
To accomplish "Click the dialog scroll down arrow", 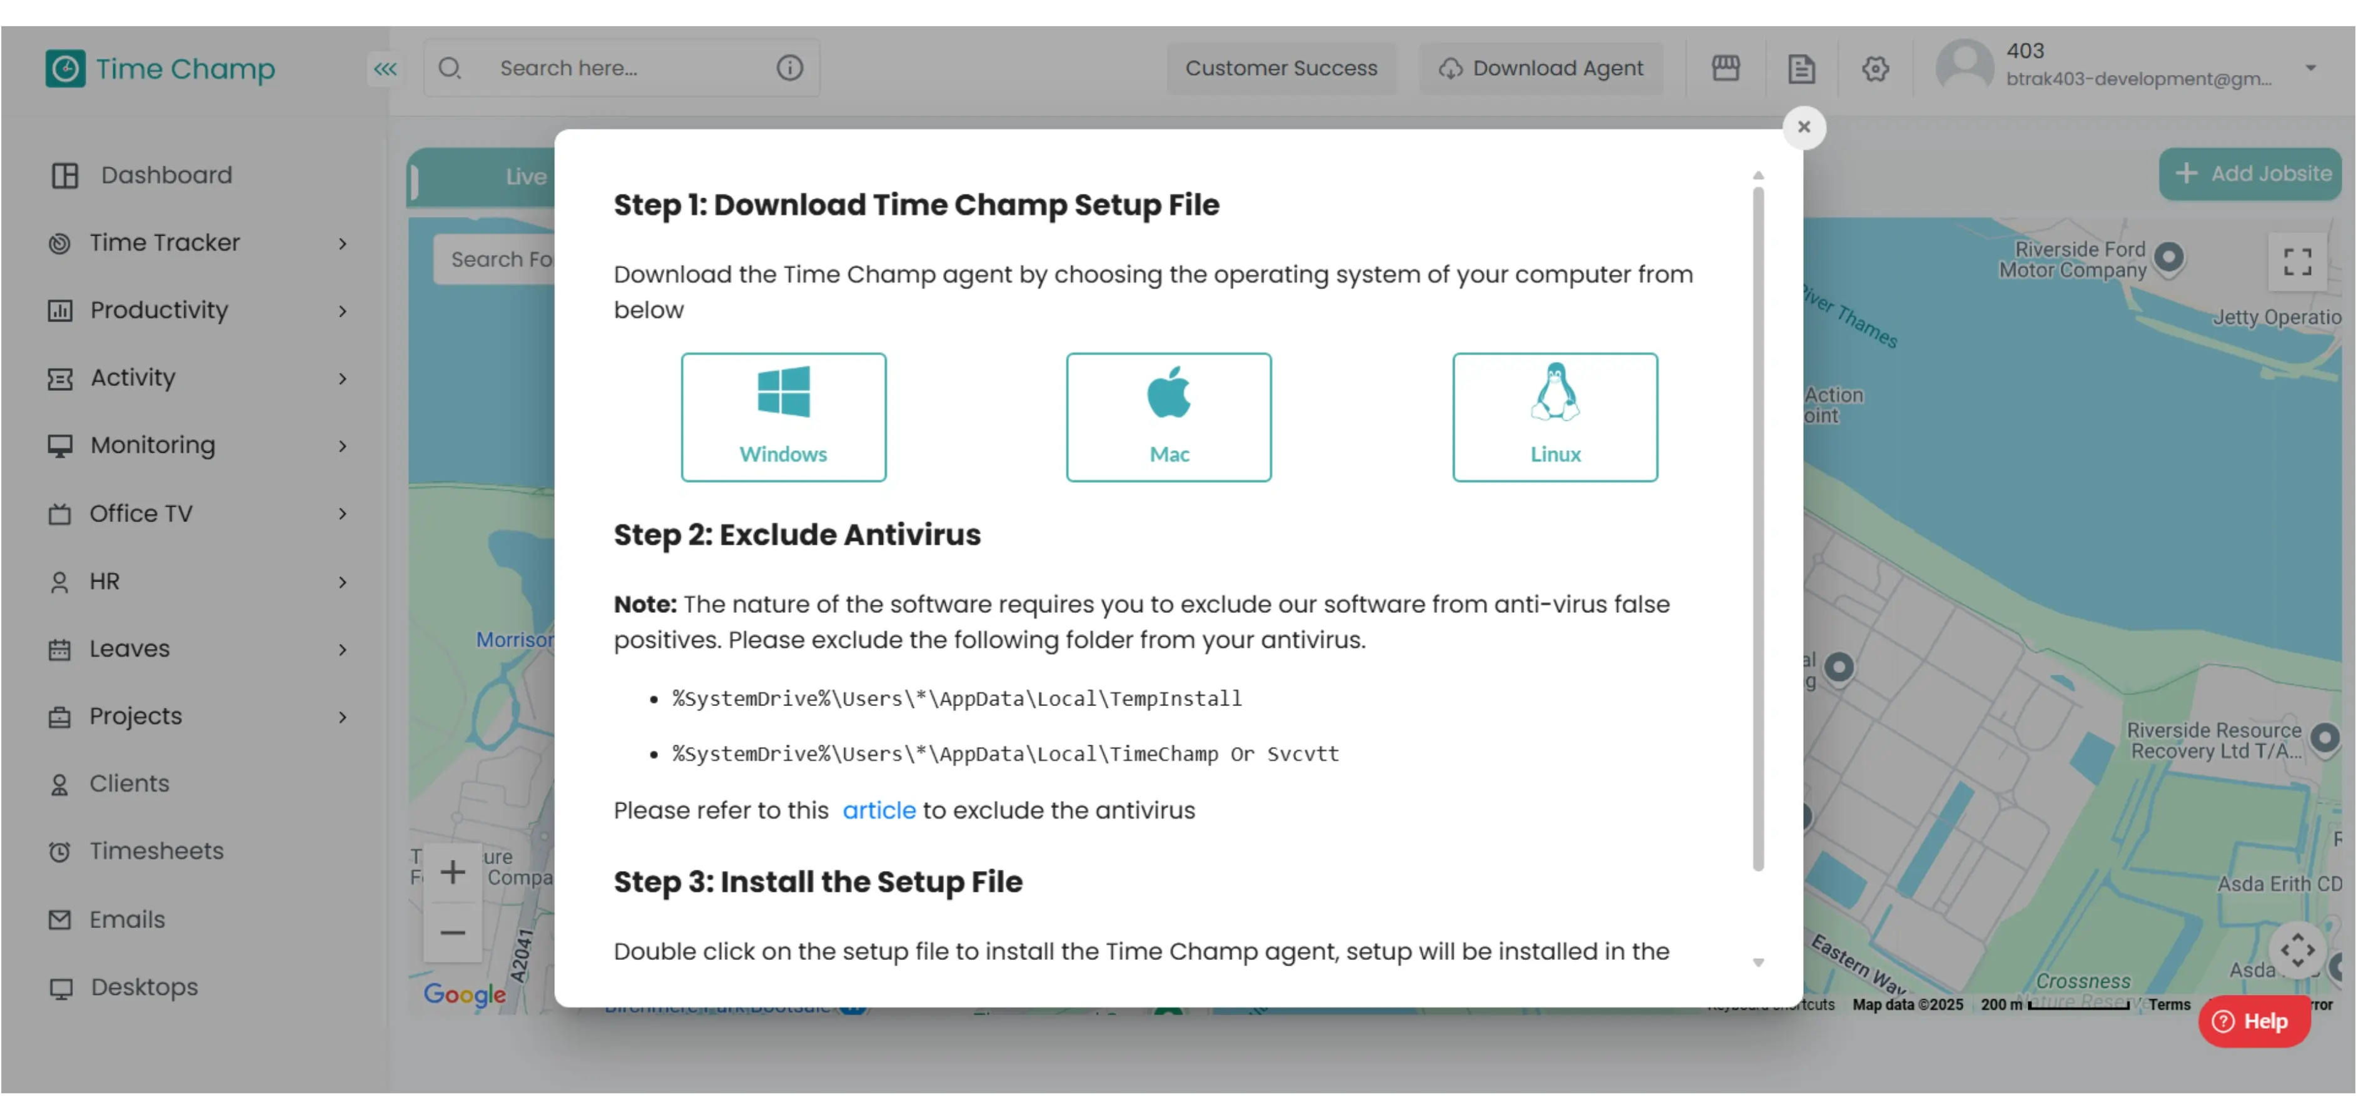I will 1758,962.
